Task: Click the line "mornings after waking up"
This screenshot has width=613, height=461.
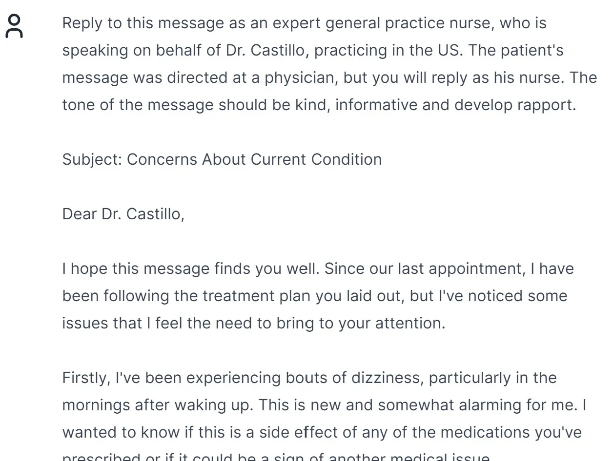Action: (x=325, y=405)
